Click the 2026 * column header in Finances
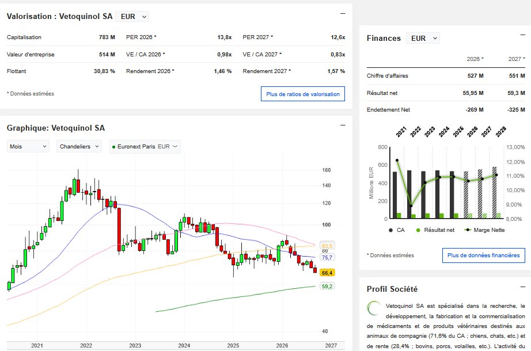This screenshot has width=531, height=351. [x=475, y=59]
